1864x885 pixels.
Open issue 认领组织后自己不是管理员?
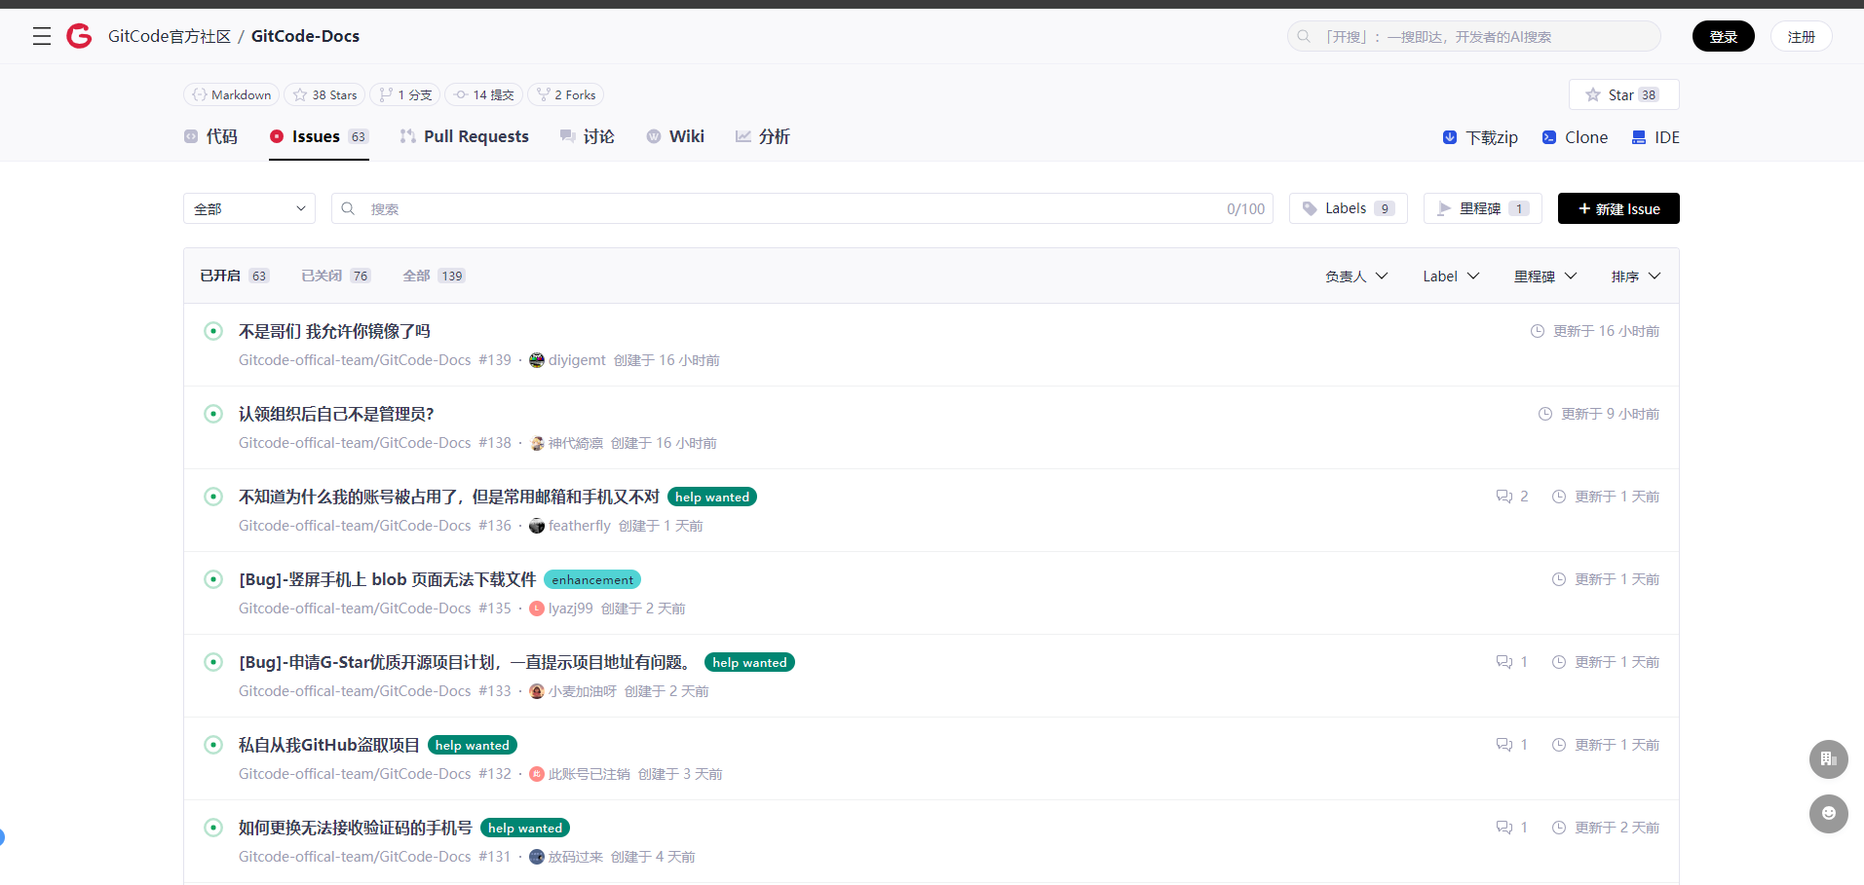tap(336, 414)
